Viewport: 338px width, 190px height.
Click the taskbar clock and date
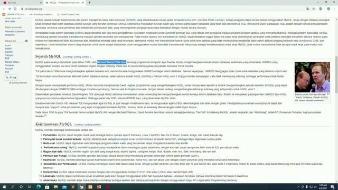point(323,187)
